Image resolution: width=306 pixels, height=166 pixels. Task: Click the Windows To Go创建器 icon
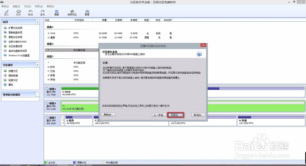5,55
